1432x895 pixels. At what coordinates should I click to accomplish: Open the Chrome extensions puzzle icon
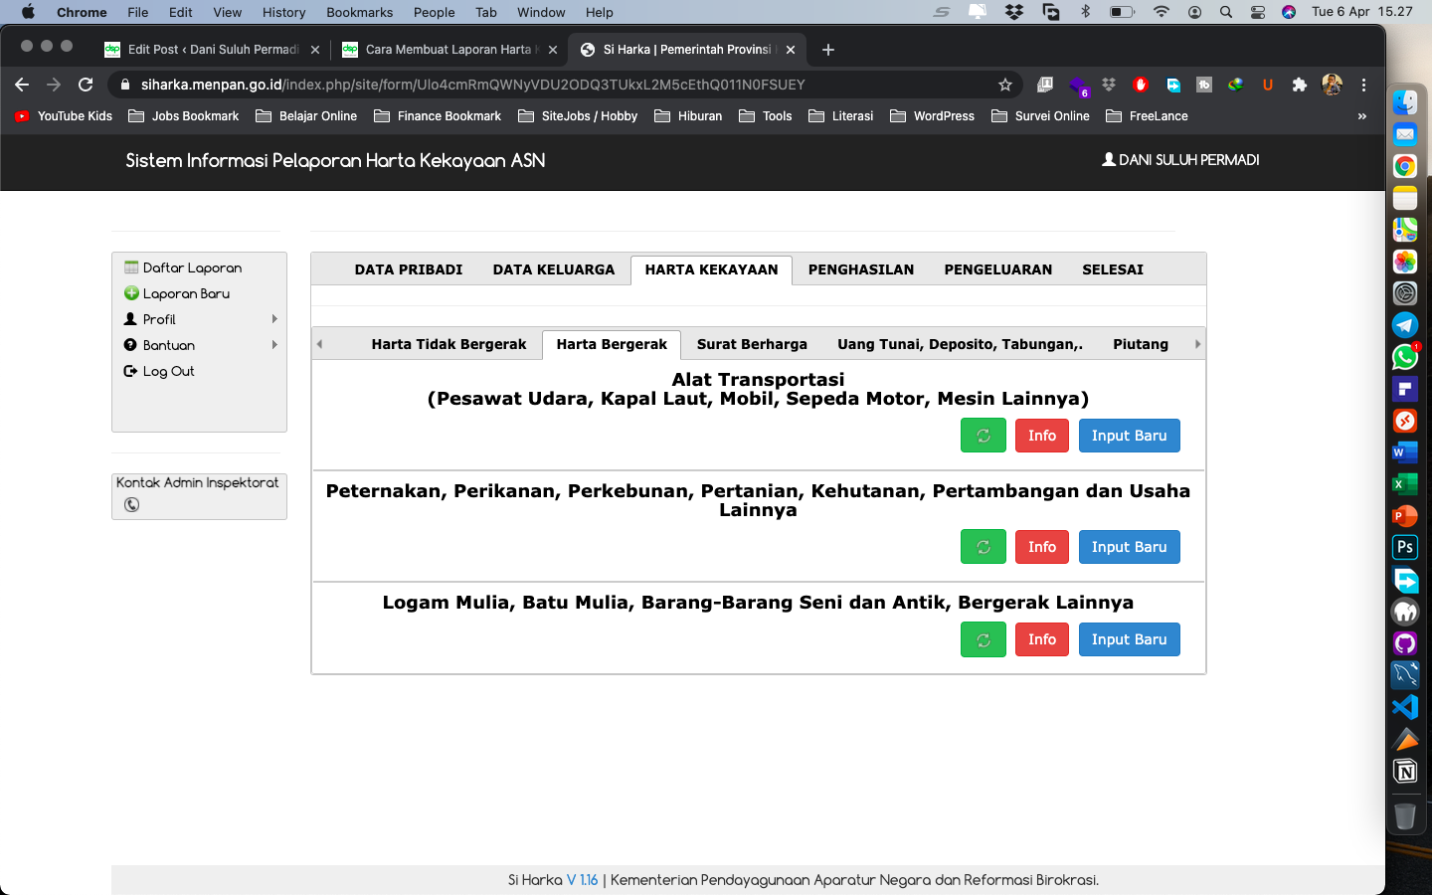pyautogui.click(x=1299, y=85)
